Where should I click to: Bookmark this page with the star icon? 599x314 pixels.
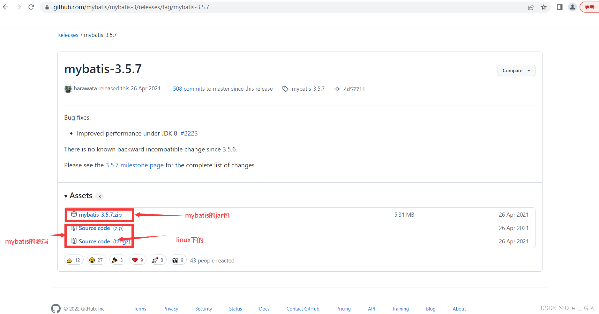(544, 7)
